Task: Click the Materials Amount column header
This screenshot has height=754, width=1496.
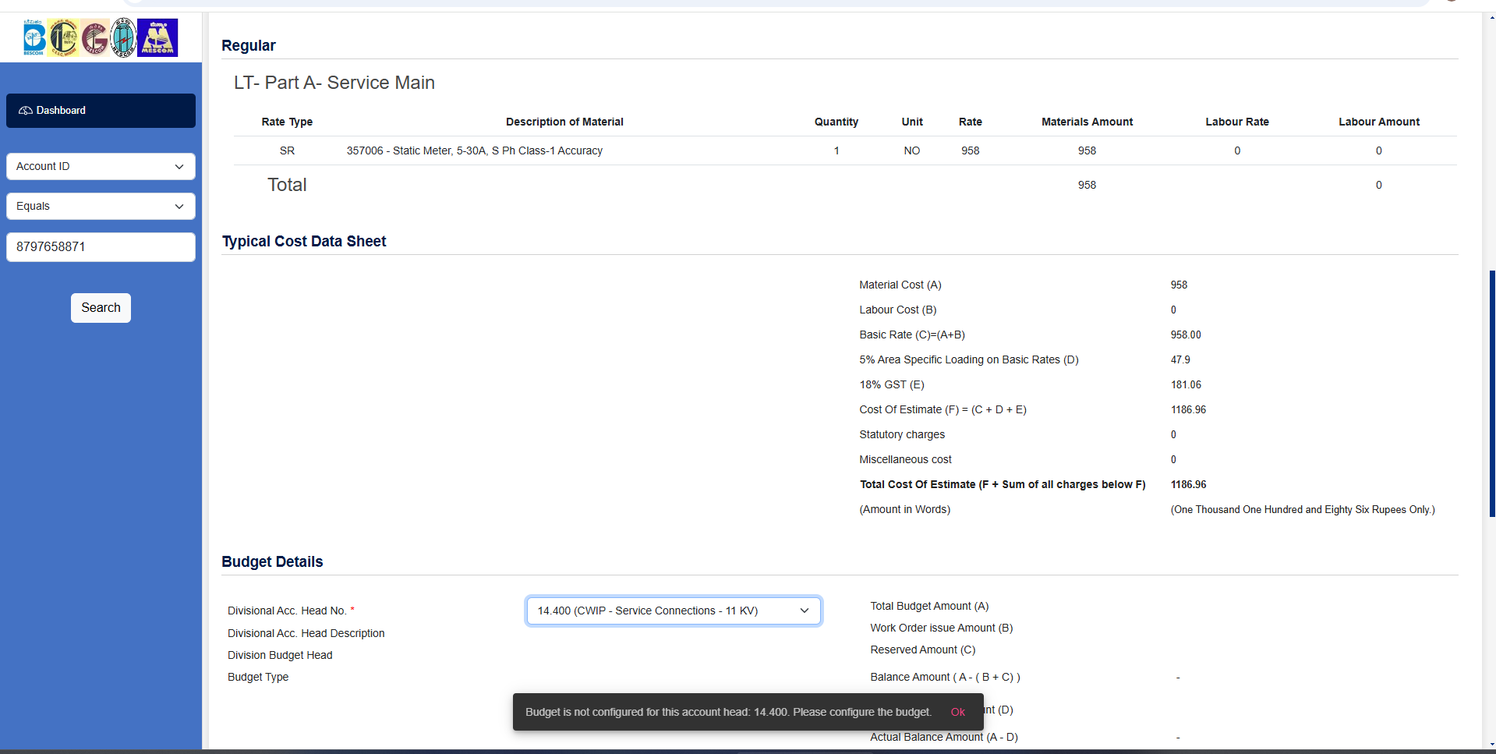Action: [x=1087, y=122]
